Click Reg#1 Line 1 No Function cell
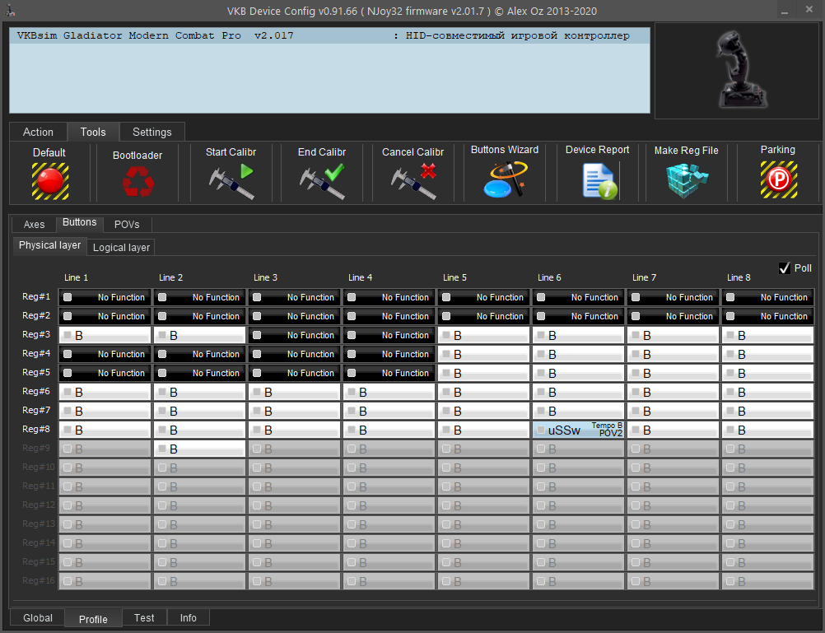The image size is (825, 633). 105,297
